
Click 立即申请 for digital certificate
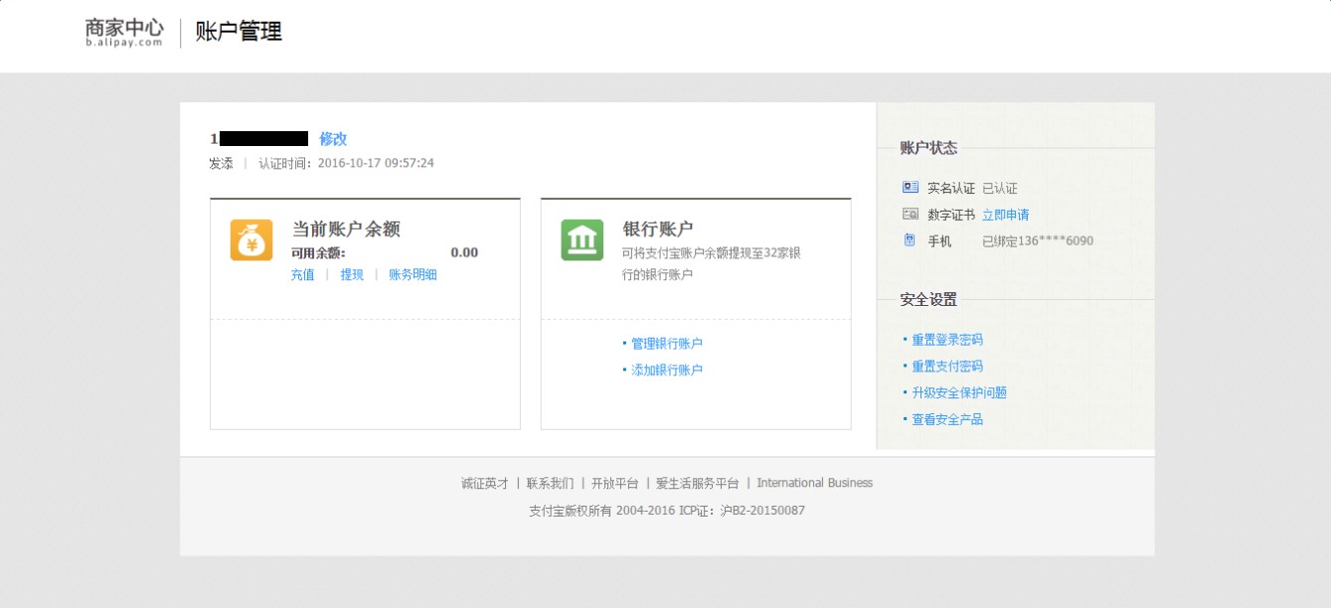pos(1005,215)
